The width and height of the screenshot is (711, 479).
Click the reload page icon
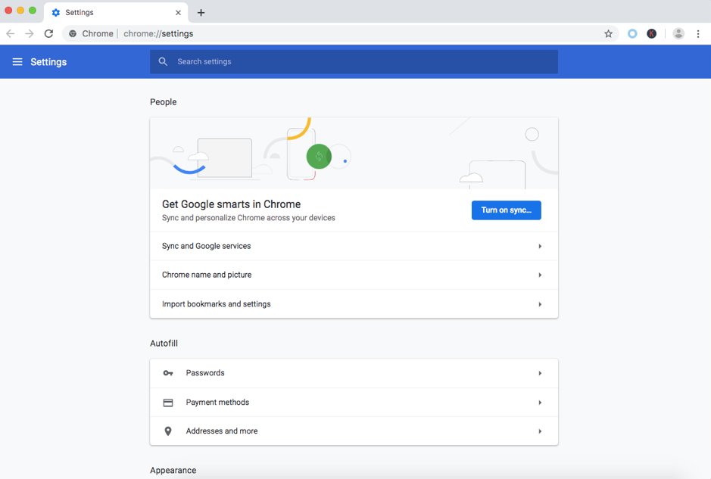48,34
